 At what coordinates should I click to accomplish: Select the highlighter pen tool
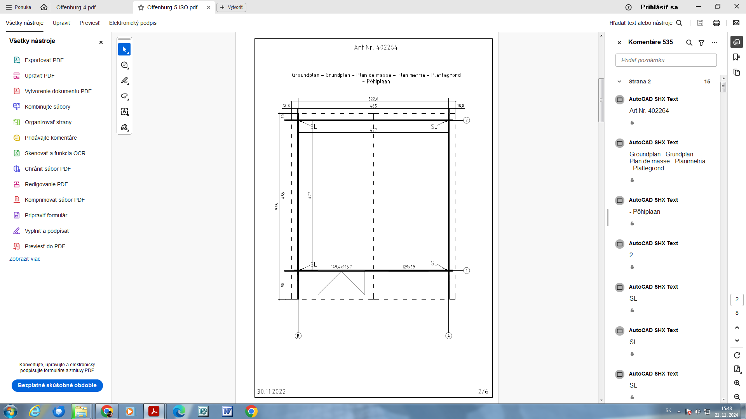(x=124, y=81)
